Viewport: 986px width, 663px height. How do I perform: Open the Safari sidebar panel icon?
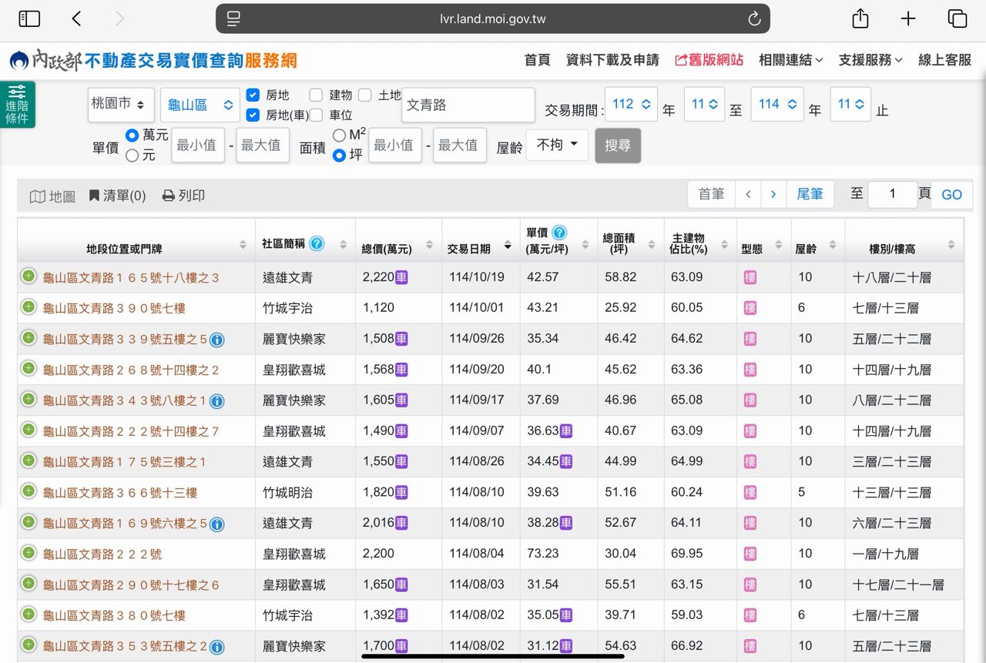(29, 19)
